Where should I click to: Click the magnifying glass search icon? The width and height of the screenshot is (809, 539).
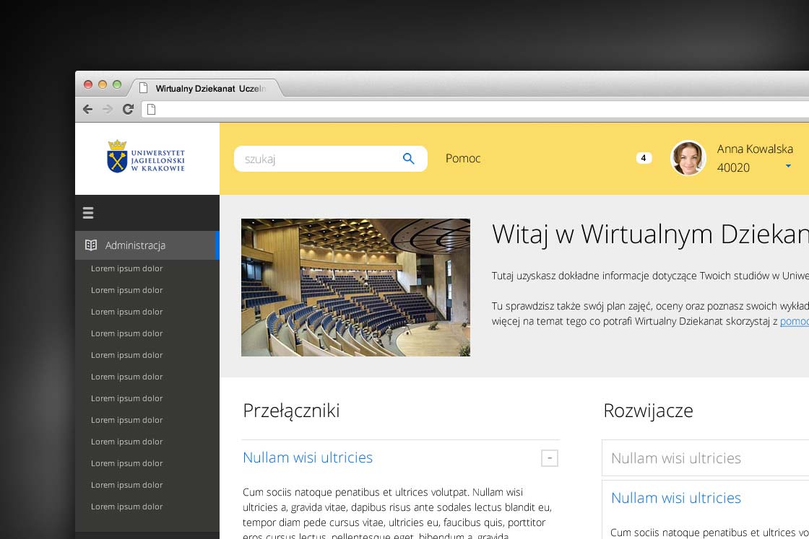click(x=408, y=159)
